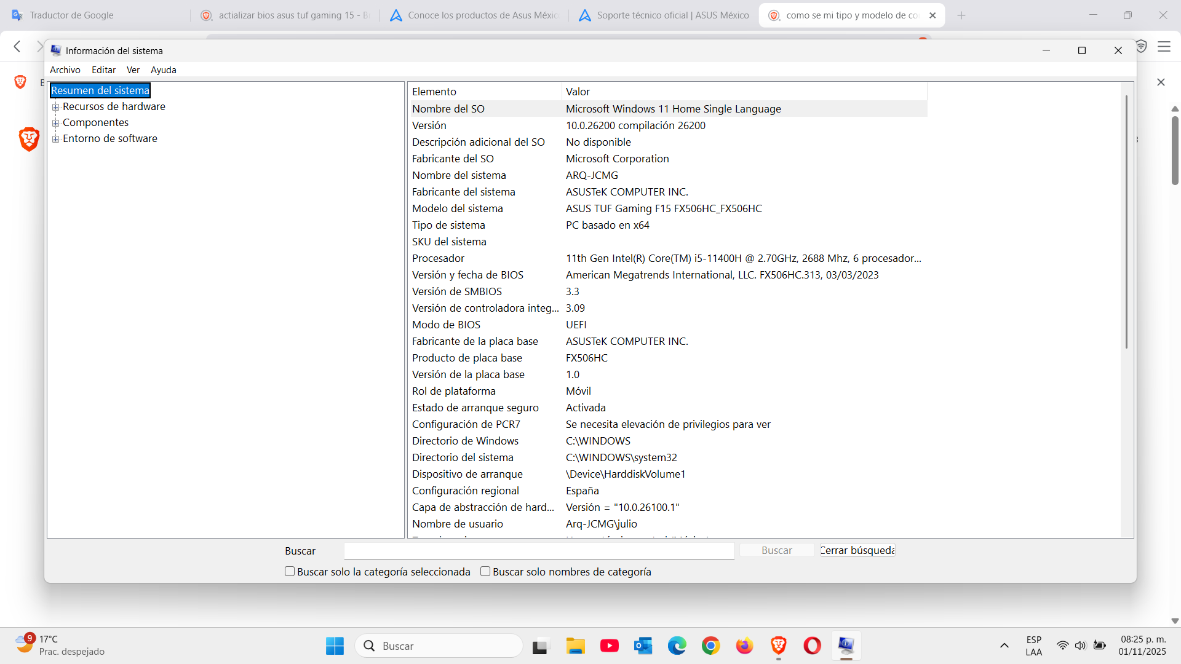Switch to Traductor de Google tab
Image resolution: width=1181 pixels, height=664 pixels.
tap(71, 15)
